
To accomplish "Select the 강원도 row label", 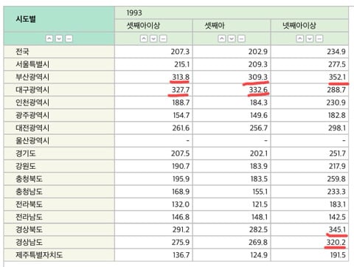I will (x=26, y=166).
